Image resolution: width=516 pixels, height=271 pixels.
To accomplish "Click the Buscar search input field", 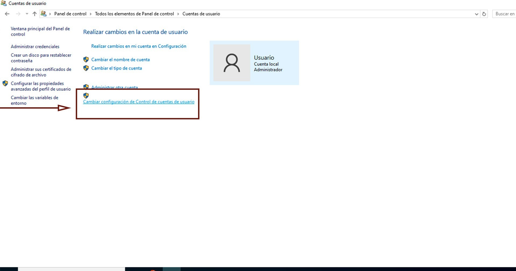I will click(505, 14).
